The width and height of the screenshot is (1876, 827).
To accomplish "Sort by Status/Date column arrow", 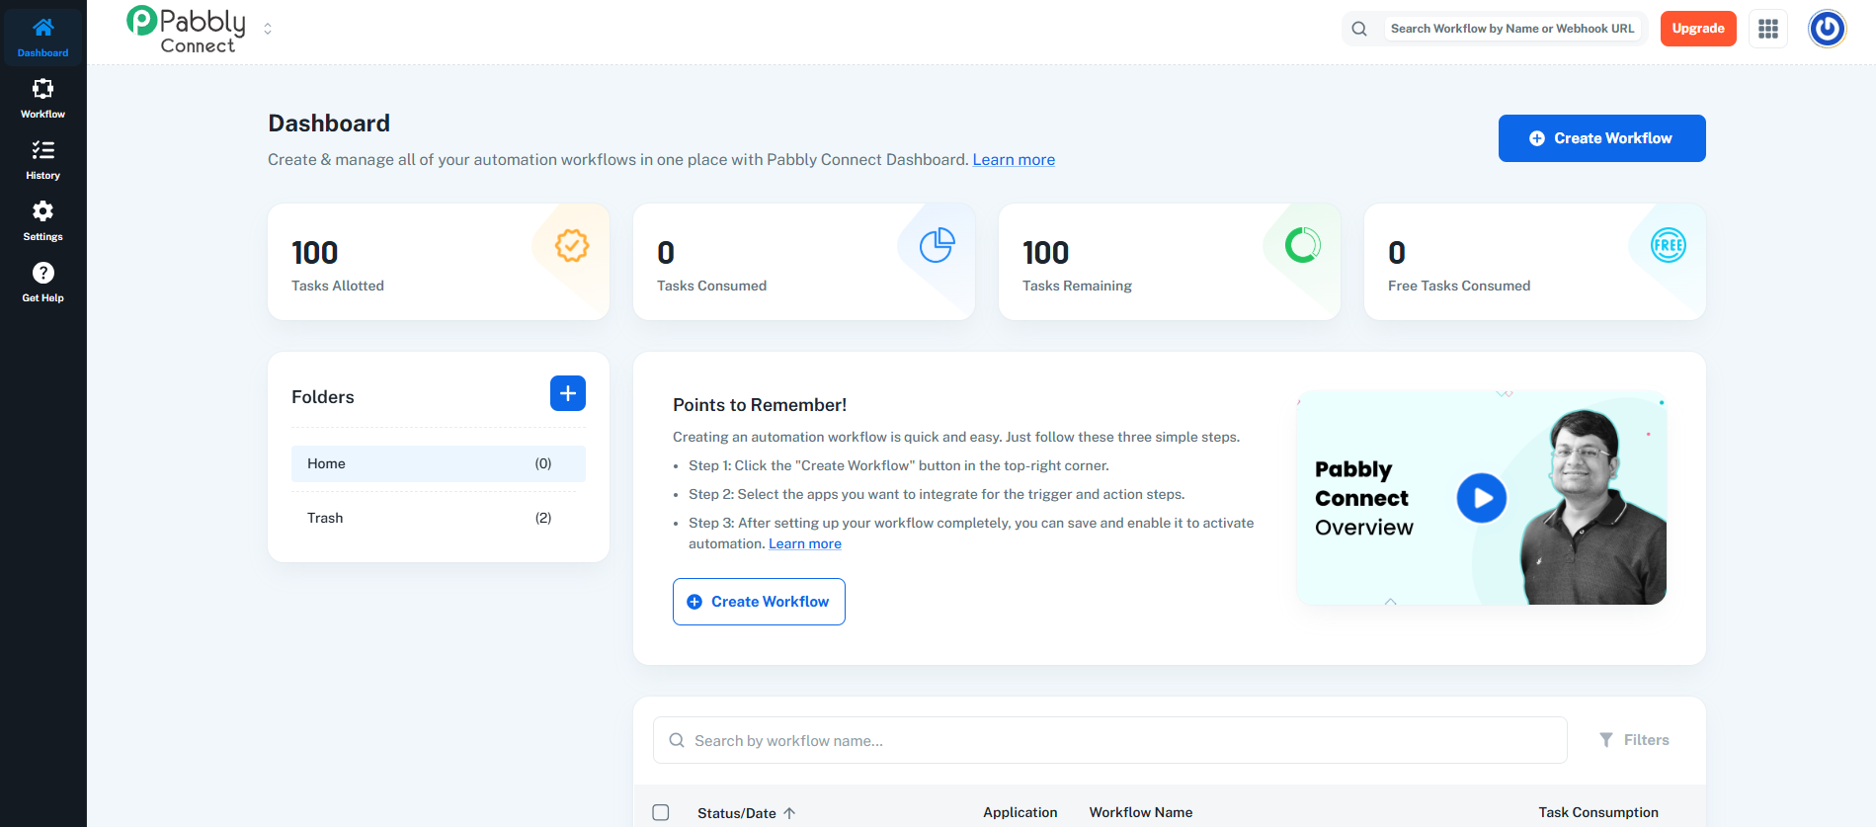I will [x=789, y=813].
